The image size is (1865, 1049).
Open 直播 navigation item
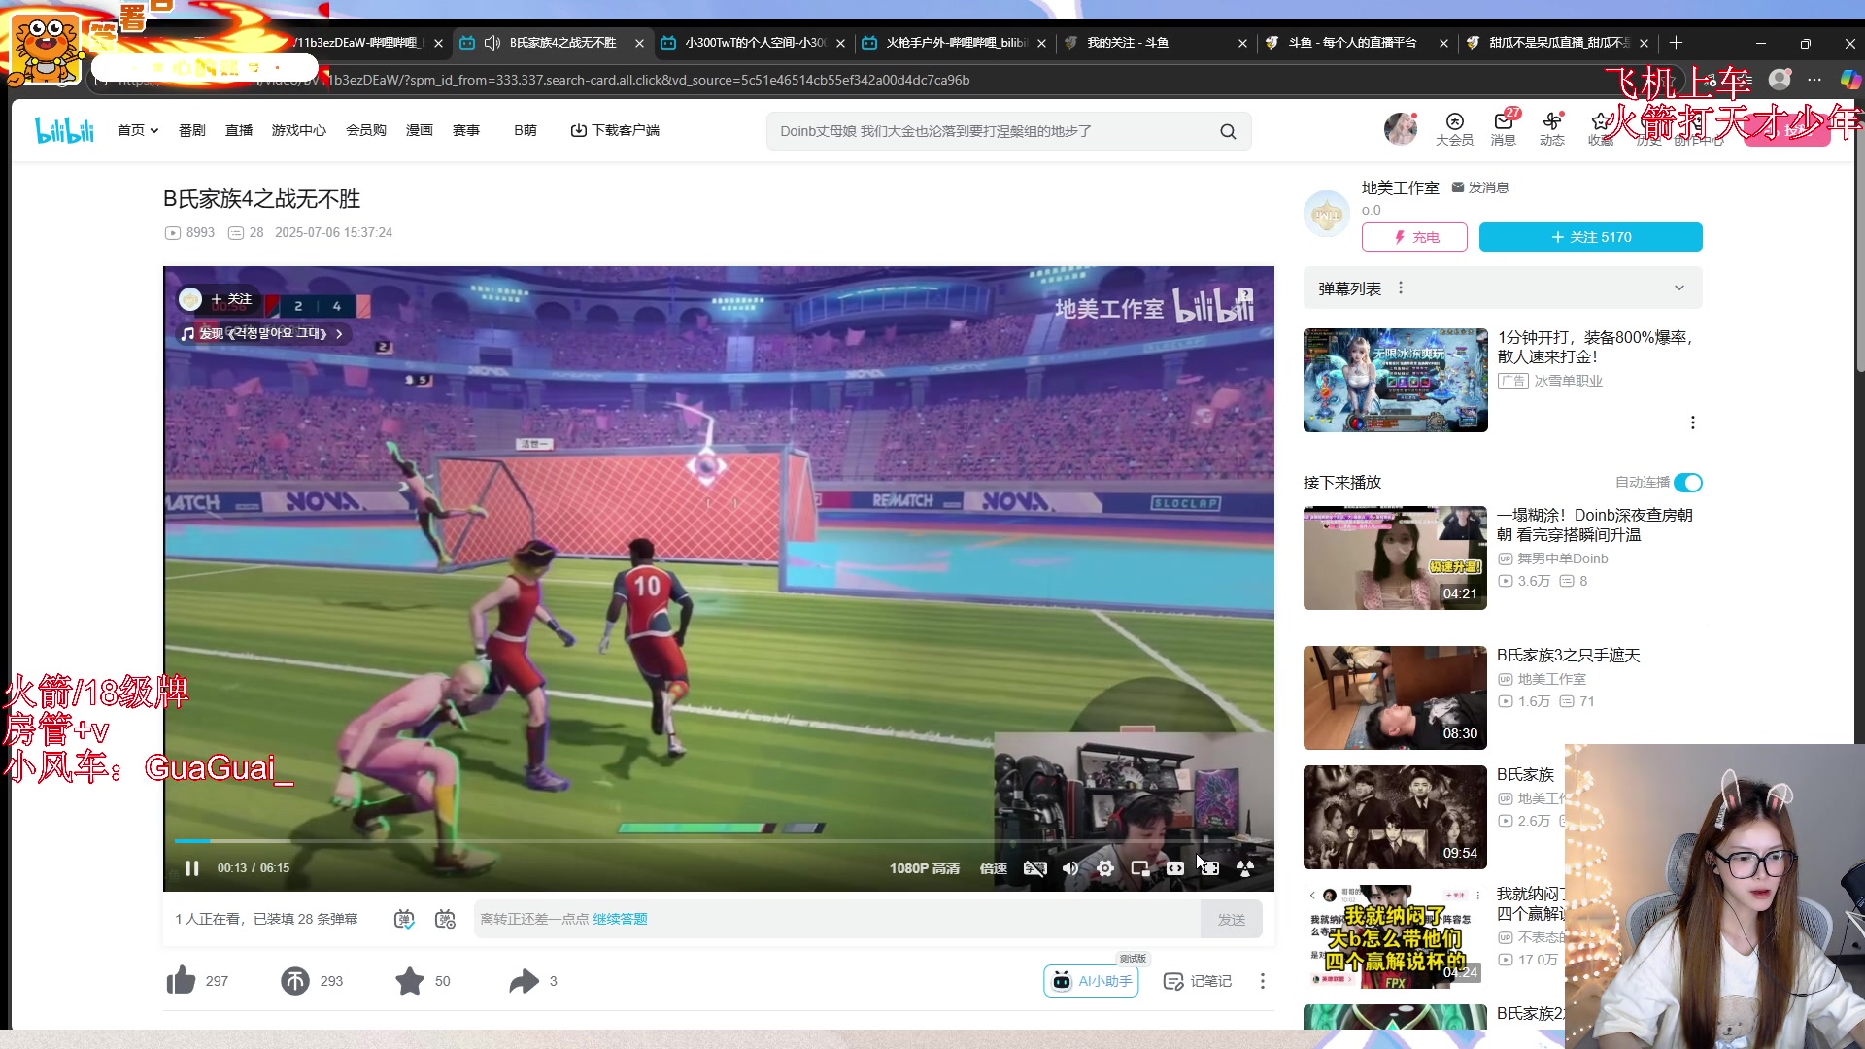click(239, 130)
